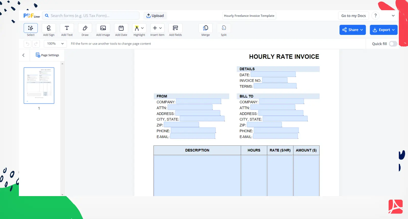
Task: Click the FROM section ZIP field
Action: click(x=181, y=125)
